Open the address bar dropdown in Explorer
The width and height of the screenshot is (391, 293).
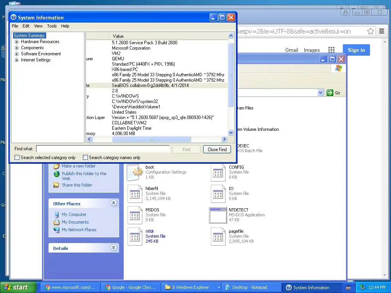[x=320, y=93]
